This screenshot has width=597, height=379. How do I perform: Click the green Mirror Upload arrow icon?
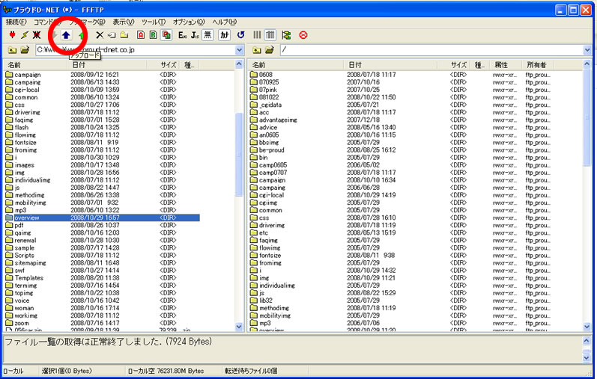81,35
